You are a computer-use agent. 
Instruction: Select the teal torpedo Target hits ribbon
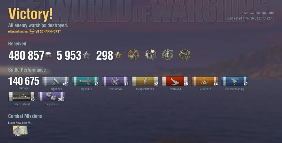point(85,81)
